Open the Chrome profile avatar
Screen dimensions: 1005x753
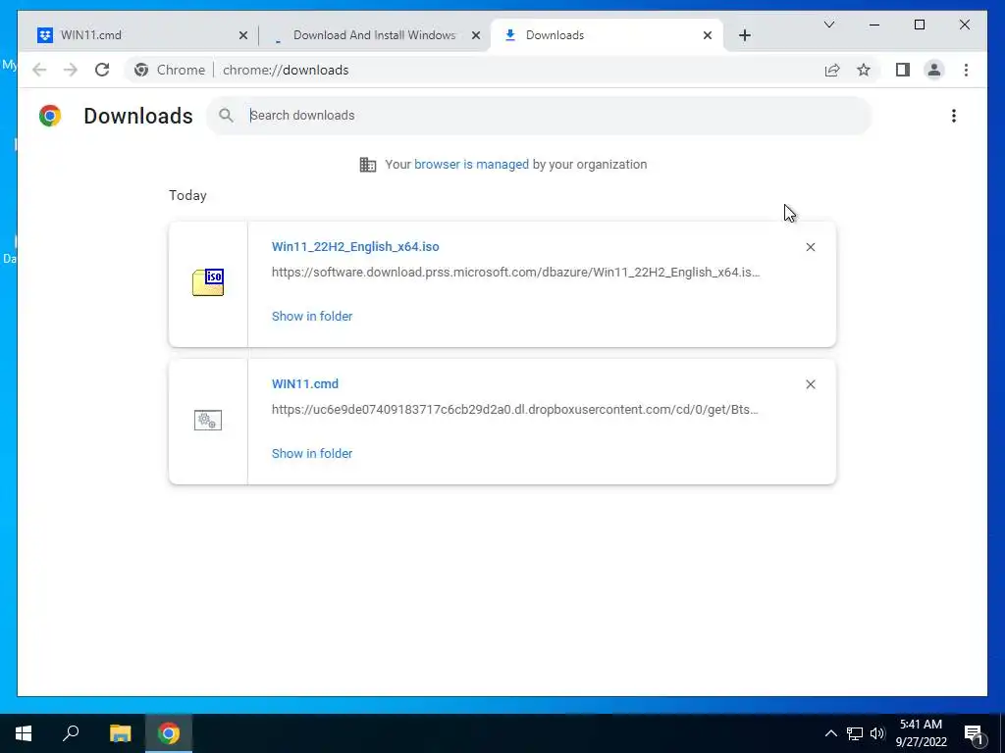tap(934, 70)
